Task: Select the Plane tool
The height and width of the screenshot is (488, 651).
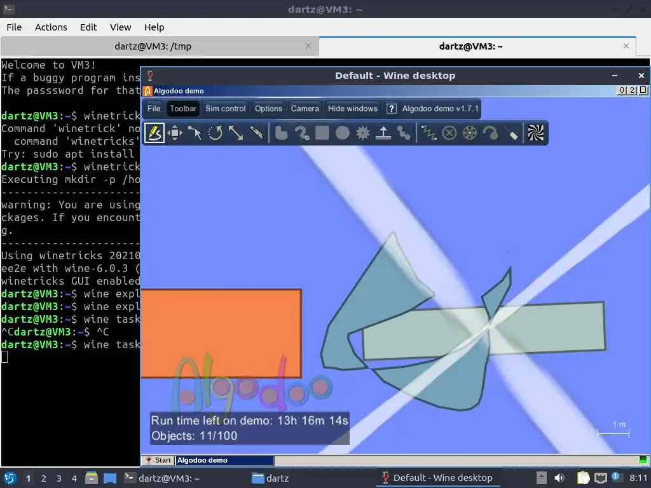Action: tap(383, 133)
